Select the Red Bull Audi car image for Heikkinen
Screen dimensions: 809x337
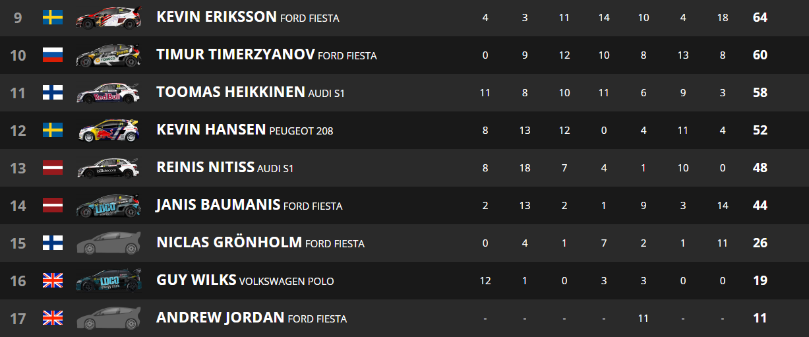pos(109,93)
